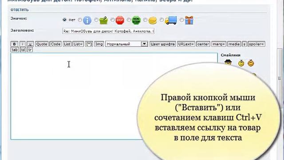
Task: Apply strikethrough with s button
Action: [245, 44]
